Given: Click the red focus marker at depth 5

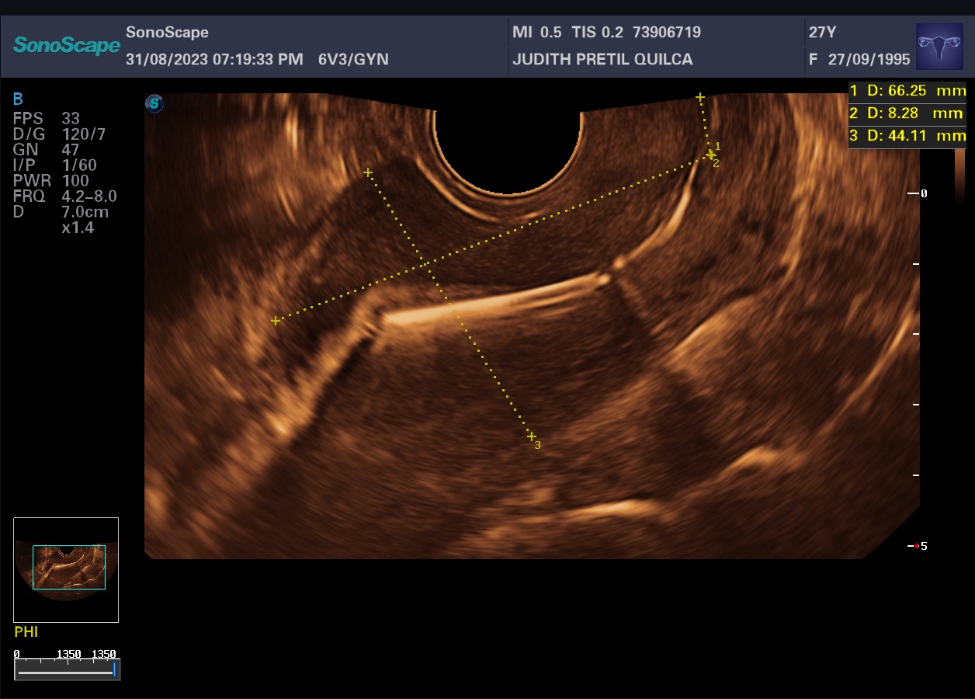Looking at the screenshot, I should point(916,546).
